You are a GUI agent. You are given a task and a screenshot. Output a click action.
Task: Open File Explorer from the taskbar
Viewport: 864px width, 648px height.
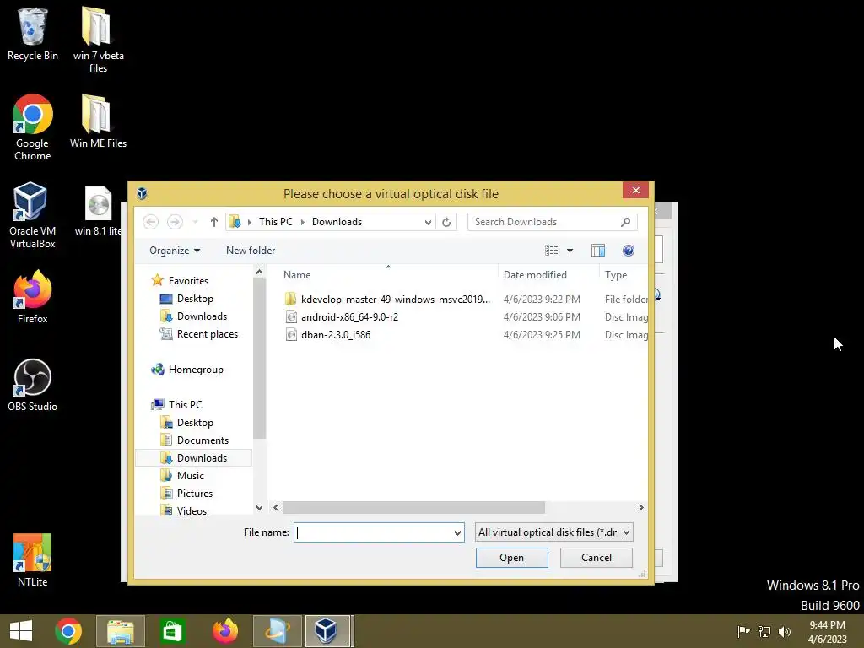point(121,631)
